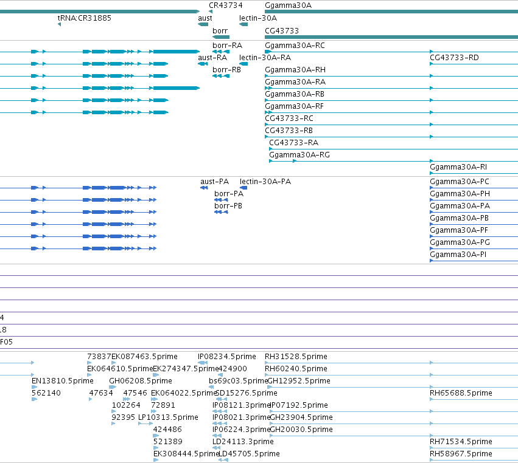Image resolution: width=518 pixels, height=463 pixels.
Task: Select EK087463.5prime EST label
Action: [x=144, y=357]
